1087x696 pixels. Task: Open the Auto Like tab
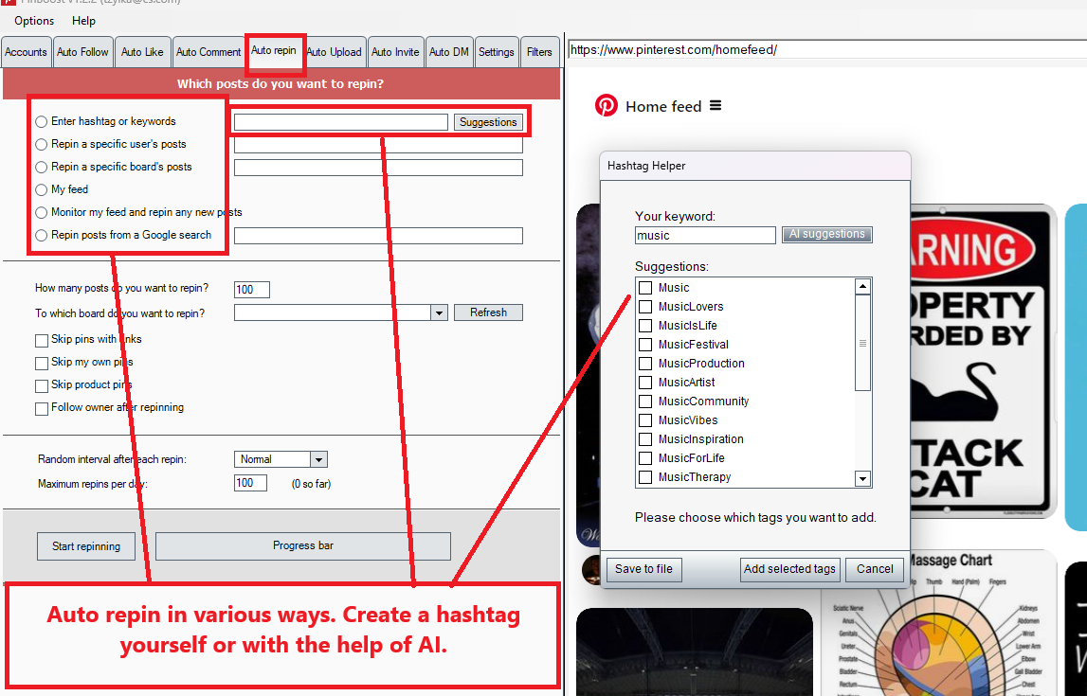point(142,52)
